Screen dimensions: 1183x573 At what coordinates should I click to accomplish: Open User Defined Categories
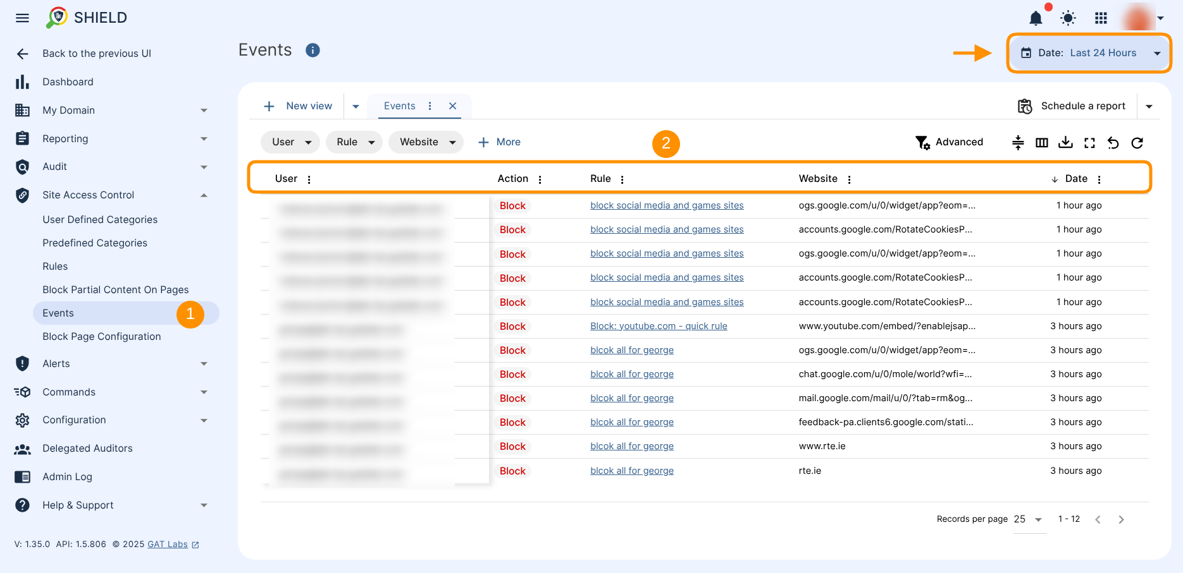click(100, 220)
